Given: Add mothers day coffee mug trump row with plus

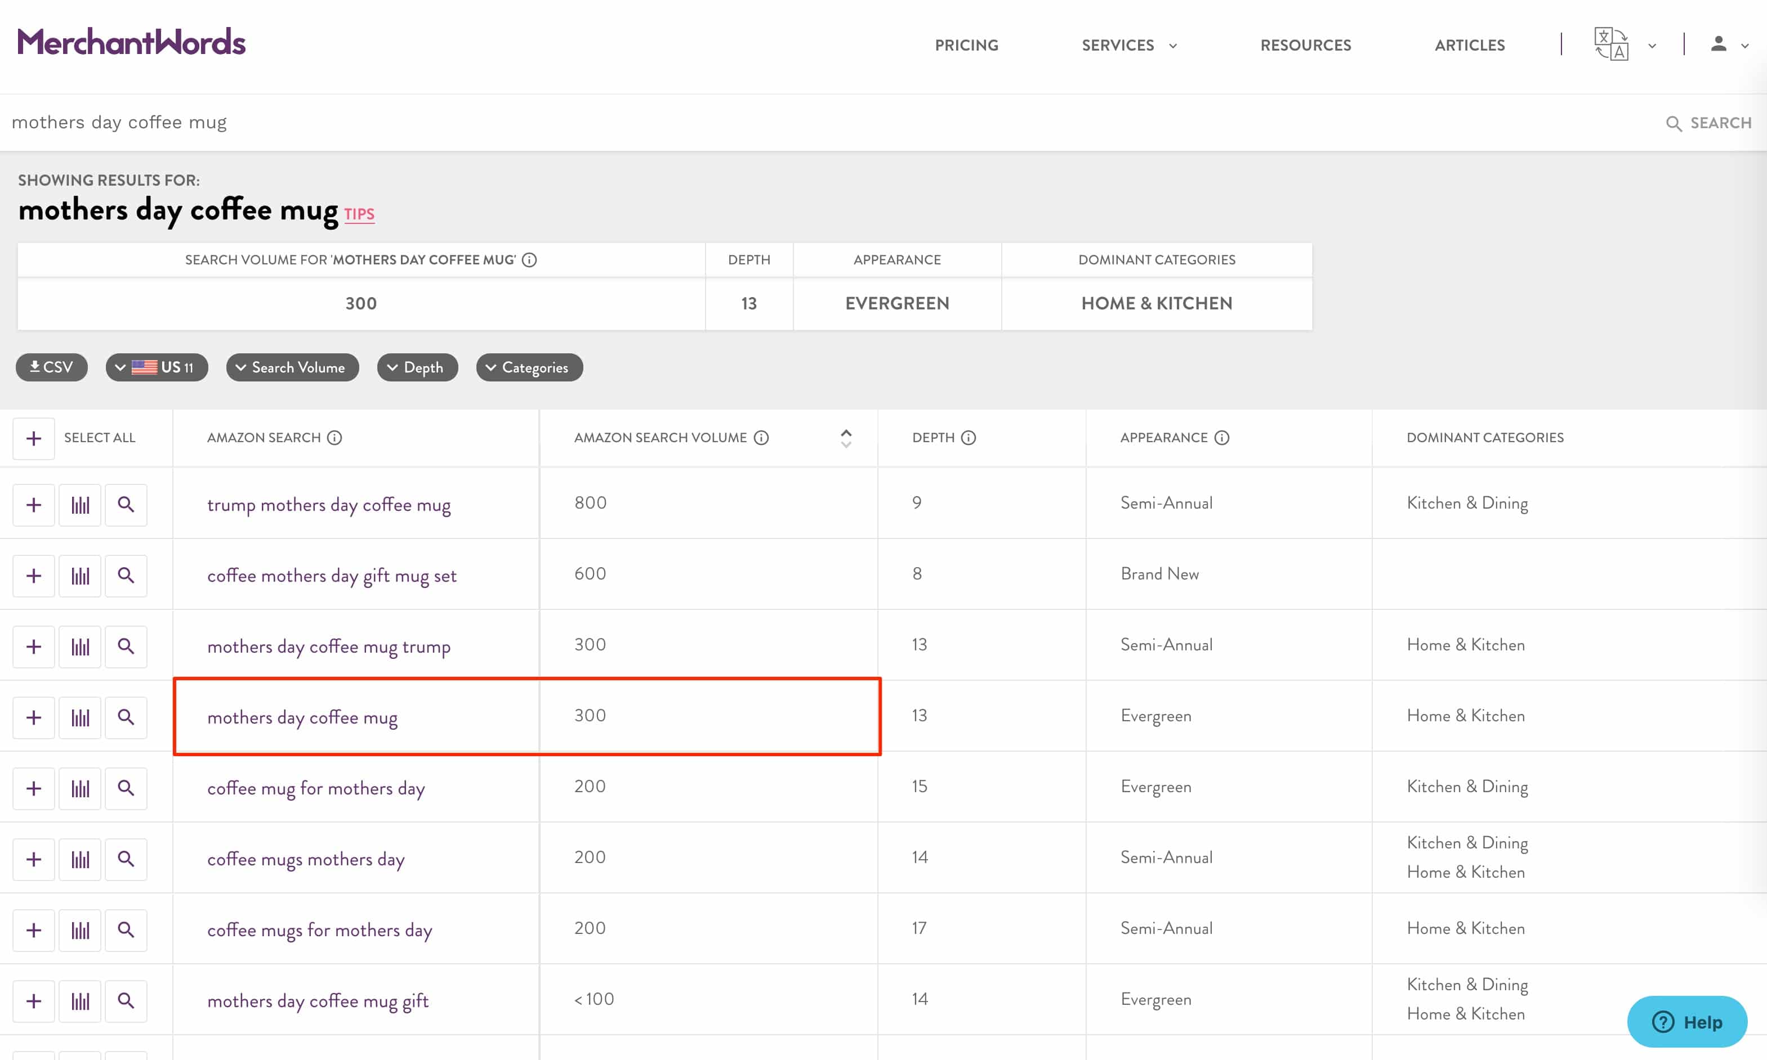Looking at the screenshot, I should point(34,646).
